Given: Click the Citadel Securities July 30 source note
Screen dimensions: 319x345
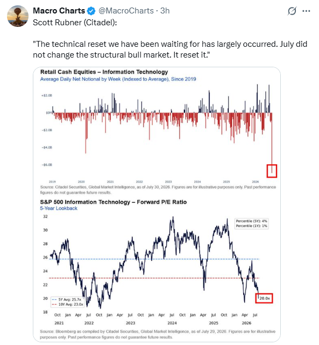Looking at the screenshot, I should 158,189.
